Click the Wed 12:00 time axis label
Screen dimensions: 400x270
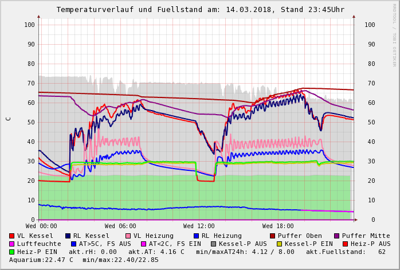(x=199, y=226)
